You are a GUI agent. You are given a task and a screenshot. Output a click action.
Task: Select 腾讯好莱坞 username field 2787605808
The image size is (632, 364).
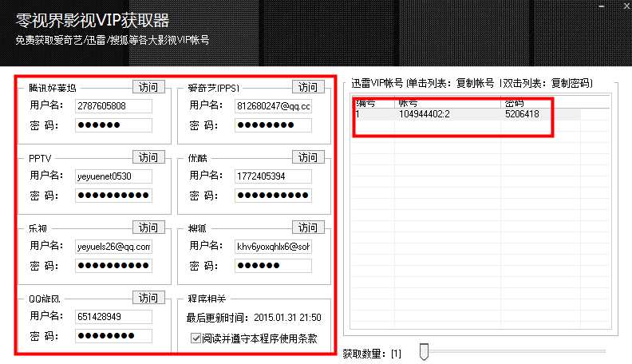tap(113, 106)
